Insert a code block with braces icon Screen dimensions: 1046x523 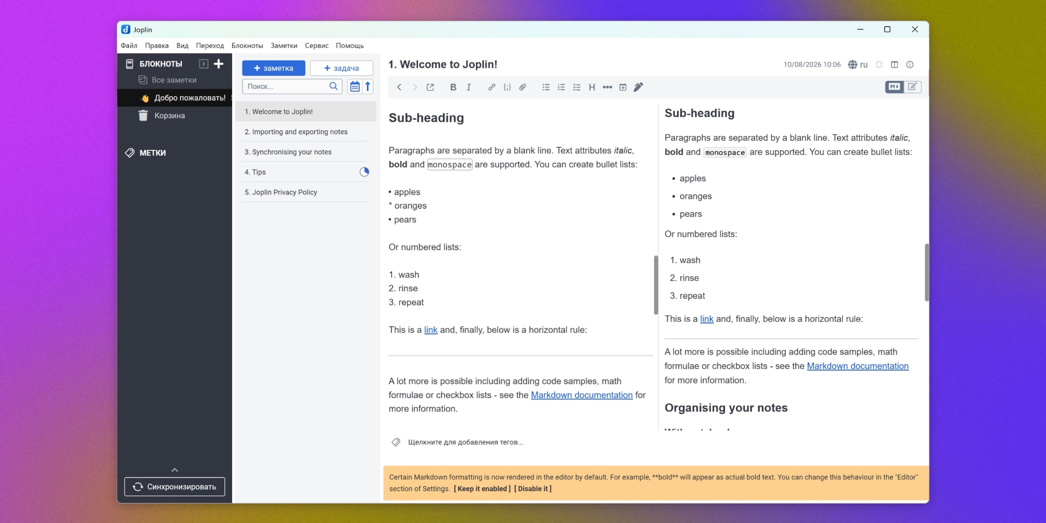[x=507, y=87]
